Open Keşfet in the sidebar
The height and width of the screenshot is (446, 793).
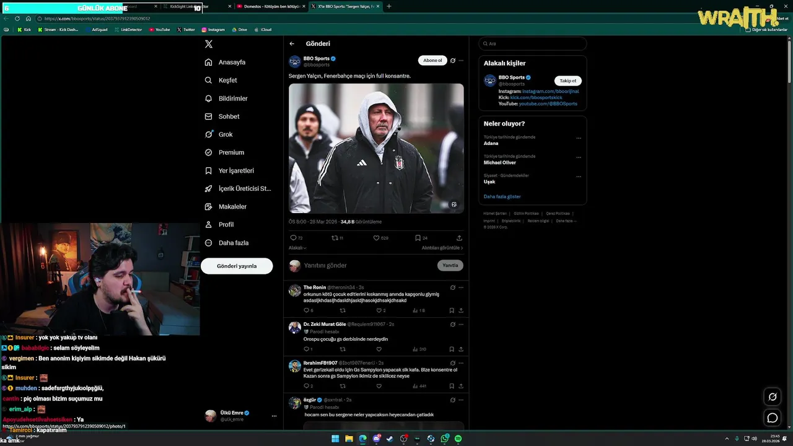tap(221, 81)
